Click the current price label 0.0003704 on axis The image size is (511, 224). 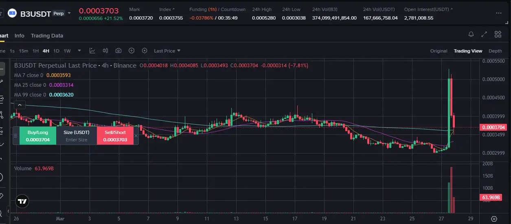(x=493, y=127)
